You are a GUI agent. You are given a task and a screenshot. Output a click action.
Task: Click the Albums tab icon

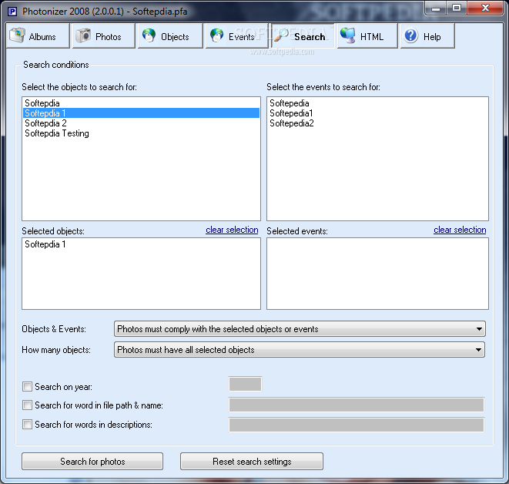click(x=17, y=35)
